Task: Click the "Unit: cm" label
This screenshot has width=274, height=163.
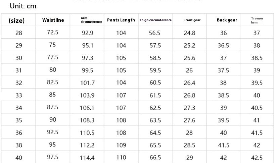Action: pyautogui.click(x=23, y=6)
